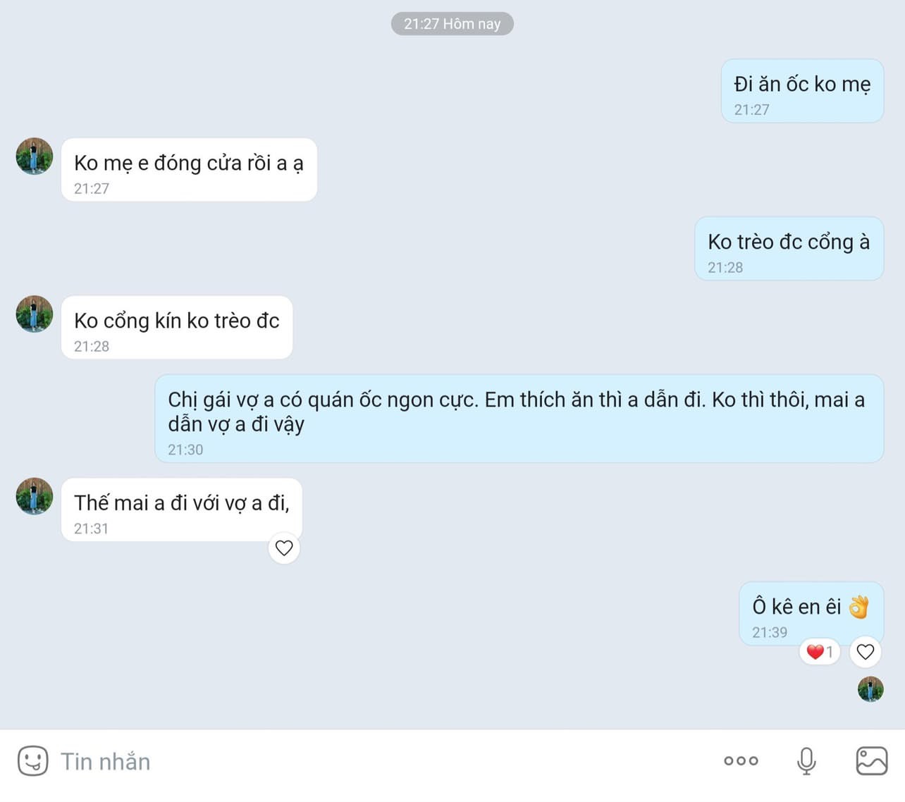This screenshot has height=802, width=905.
Task: Click the '21:27 Hôm nay' date label
Action: coord(453,24)
